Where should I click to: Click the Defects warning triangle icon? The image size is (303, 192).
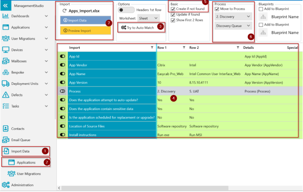pos(5,95)
